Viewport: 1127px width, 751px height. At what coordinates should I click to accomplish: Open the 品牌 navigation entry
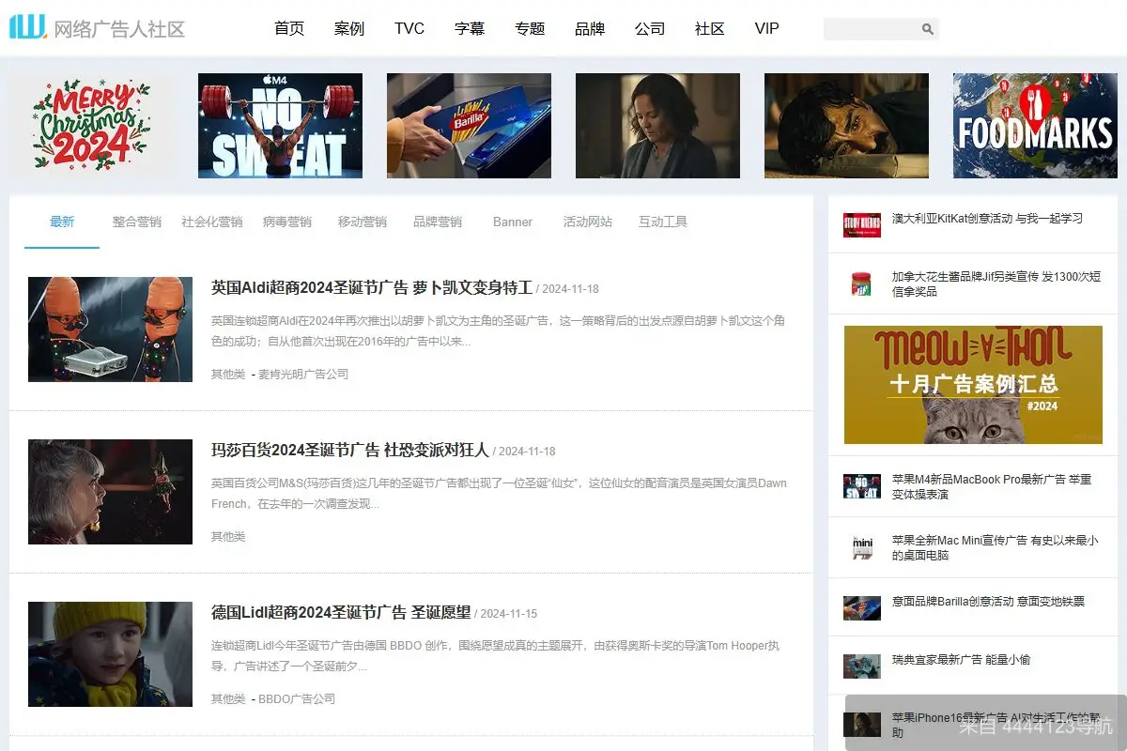[589, 29]
